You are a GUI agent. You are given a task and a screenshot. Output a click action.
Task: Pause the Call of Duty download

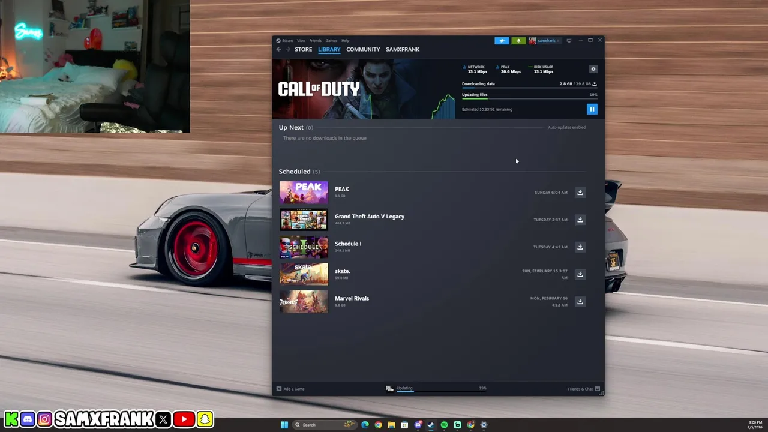pos(592,109)
